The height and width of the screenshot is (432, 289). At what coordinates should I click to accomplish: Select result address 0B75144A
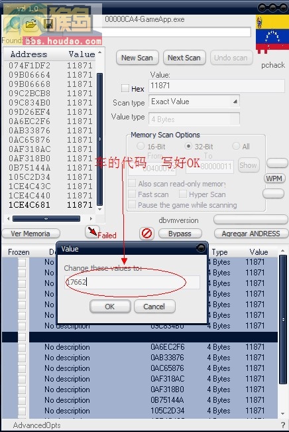pyautogui.click(x=29, y=168)
